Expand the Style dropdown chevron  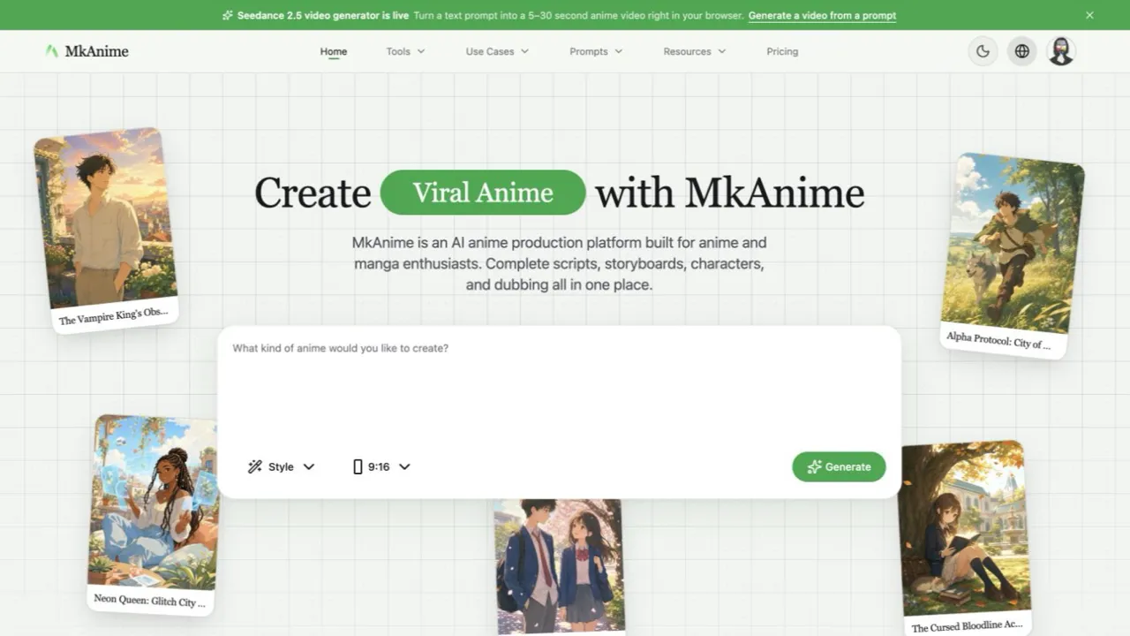pyautogui.click(x=309, y=466)
